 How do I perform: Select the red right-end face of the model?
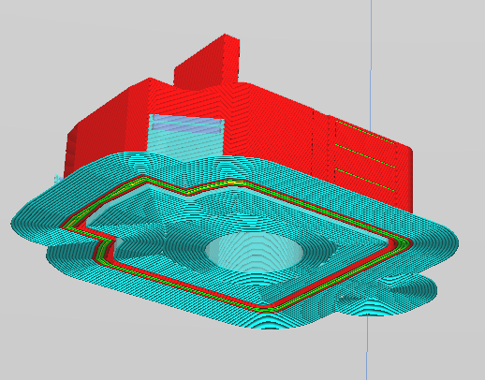point(404,175)
